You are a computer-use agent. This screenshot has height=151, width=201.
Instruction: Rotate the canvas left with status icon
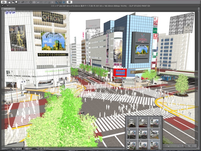pyautogui.click(x=40, y=149)
